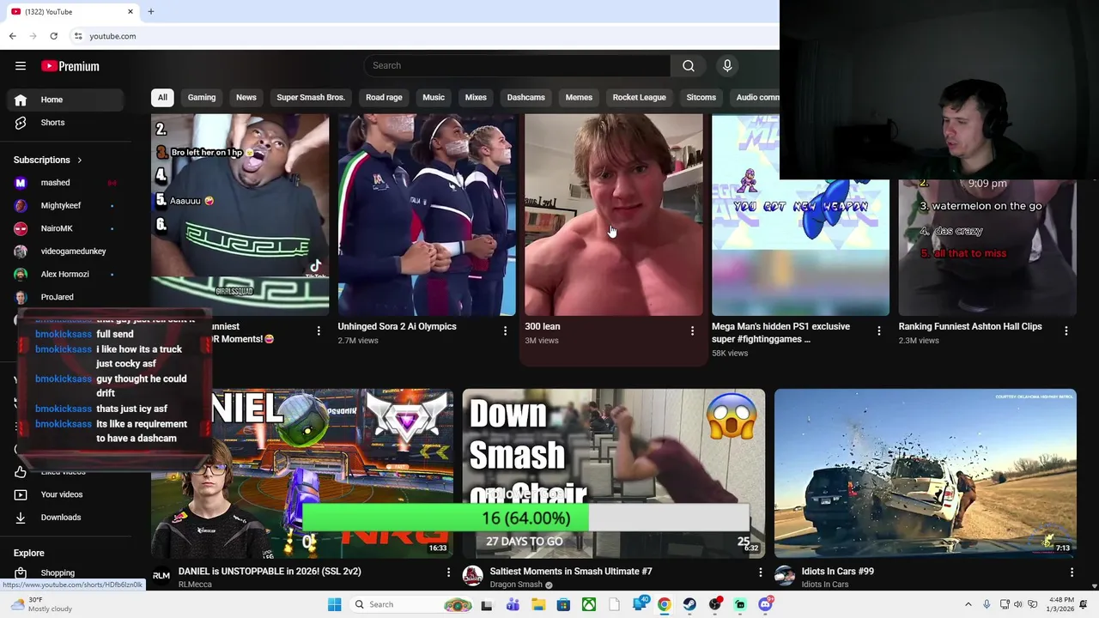1099x618 pixels.
Task: Select the Super Smash Bros. filter chip
Action: pos(311,98)
